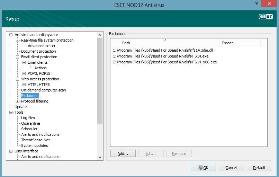This screenshot has height=177, width=279.
Task: Collapse the Real-time file system protection node
Action: tap(17, 40)
